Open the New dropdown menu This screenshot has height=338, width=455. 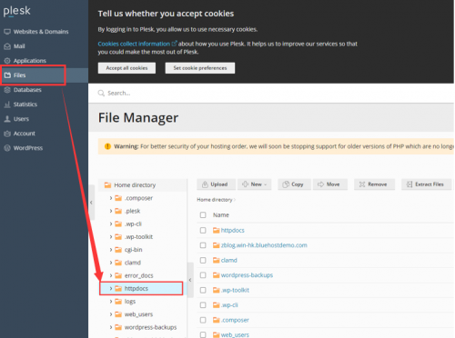[255, 184]
